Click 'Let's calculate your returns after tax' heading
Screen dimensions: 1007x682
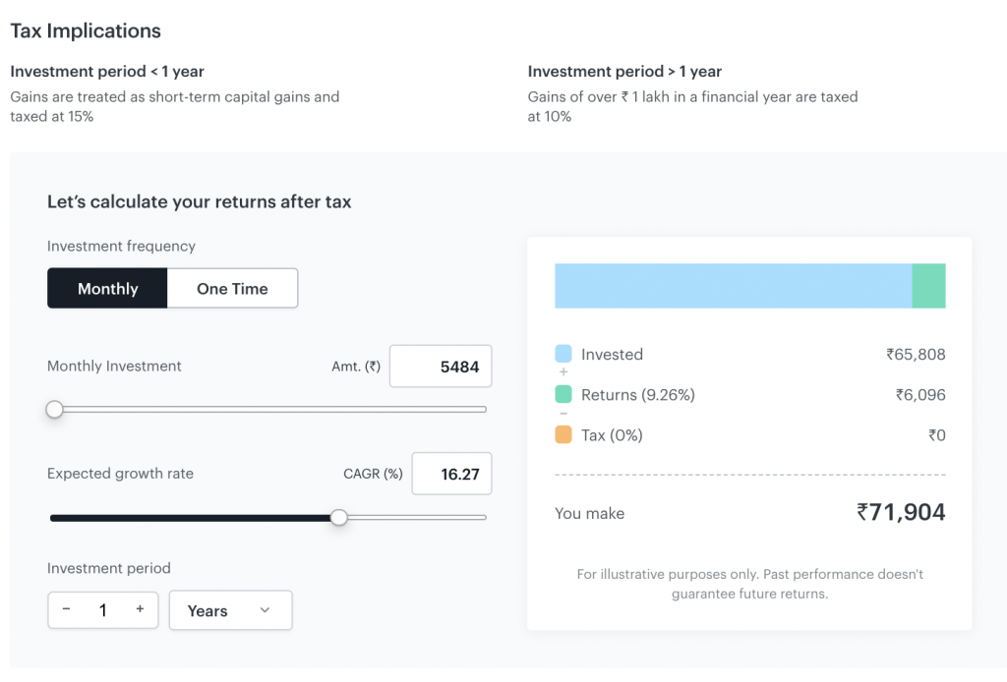(x=199, y=201)
